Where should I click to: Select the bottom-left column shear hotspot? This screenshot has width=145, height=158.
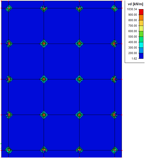[9, 150]
